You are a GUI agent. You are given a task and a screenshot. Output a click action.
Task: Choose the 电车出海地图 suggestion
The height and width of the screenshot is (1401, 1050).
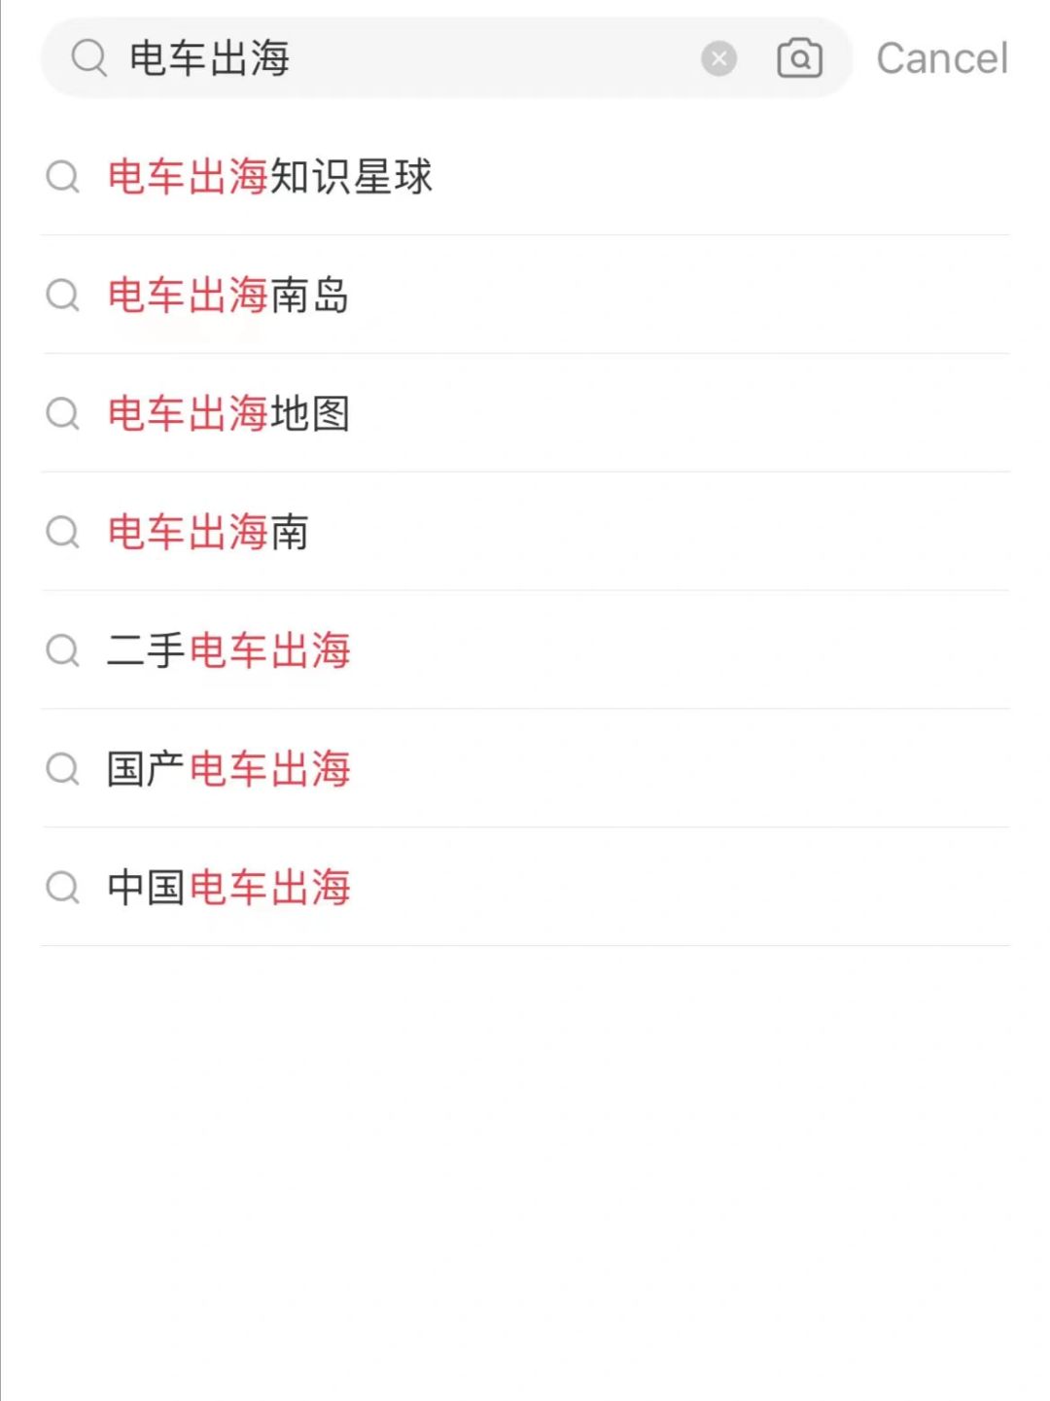525,413
